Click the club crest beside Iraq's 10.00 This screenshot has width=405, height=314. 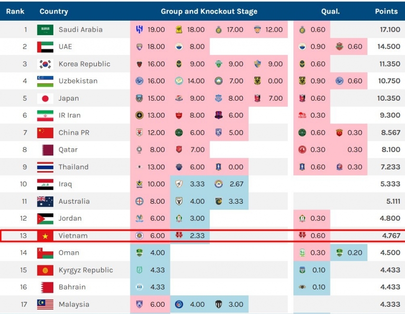click(139, 184)
